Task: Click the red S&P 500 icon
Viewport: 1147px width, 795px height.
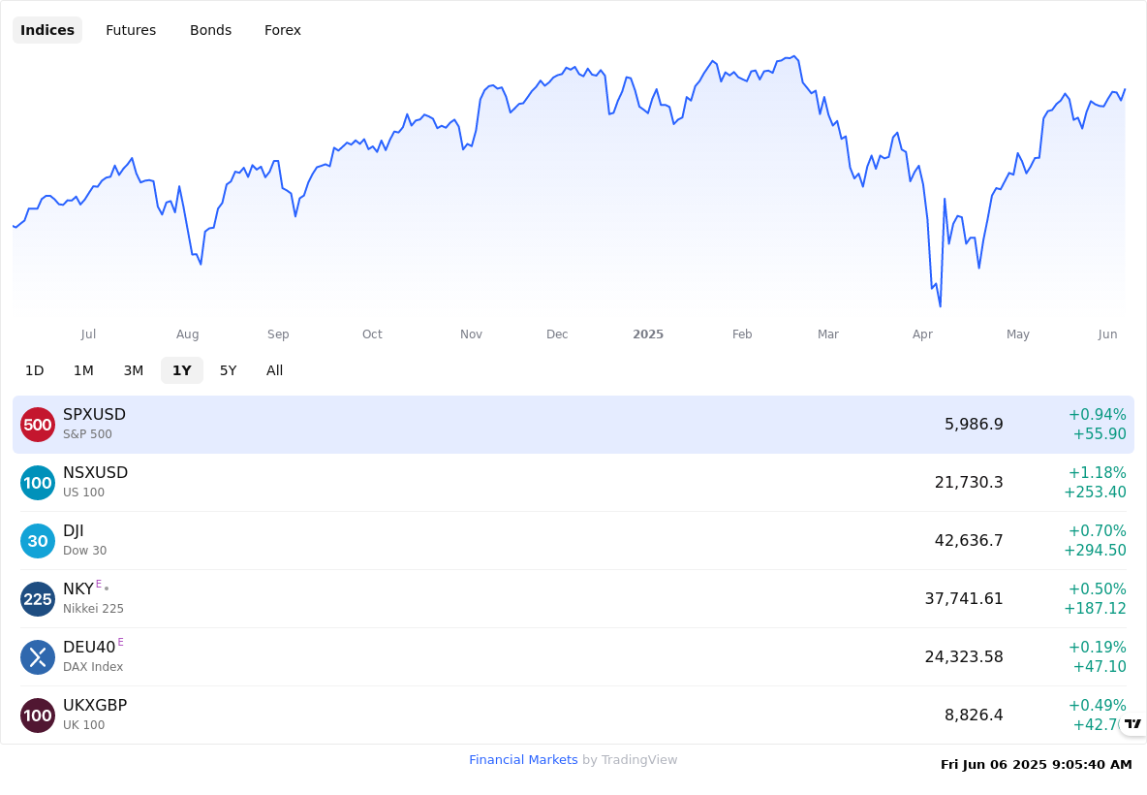Action: (x=38, y=425)
